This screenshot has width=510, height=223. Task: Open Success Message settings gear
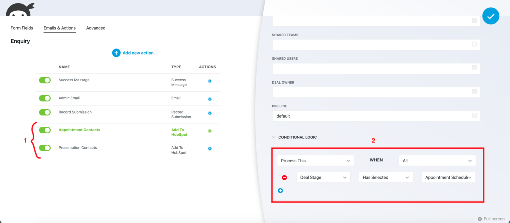pyautogui.click(x=210, y=81)
